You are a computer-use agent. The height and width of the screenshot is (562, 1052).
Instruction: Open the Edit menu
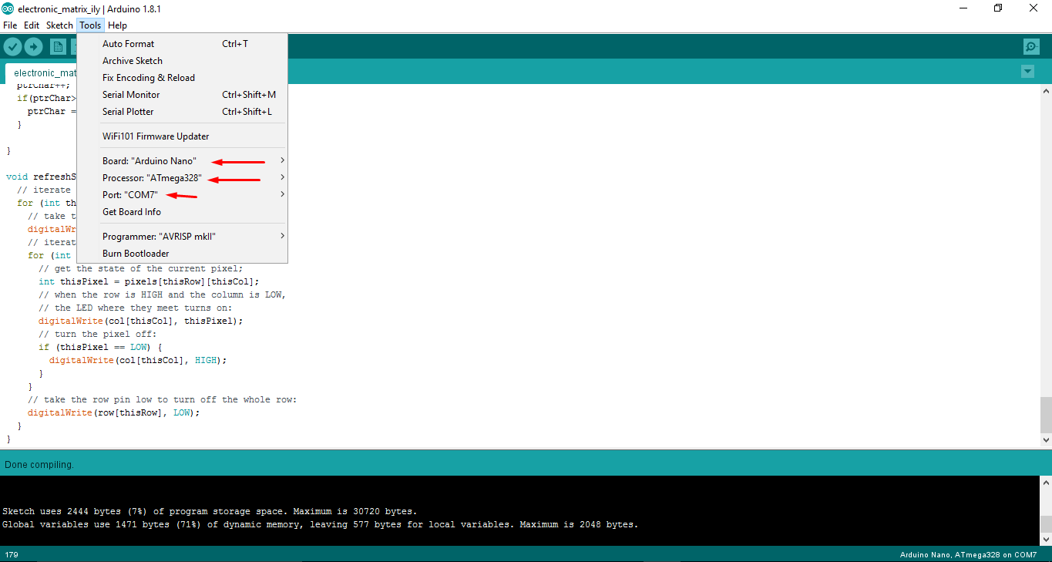[32, 25]
